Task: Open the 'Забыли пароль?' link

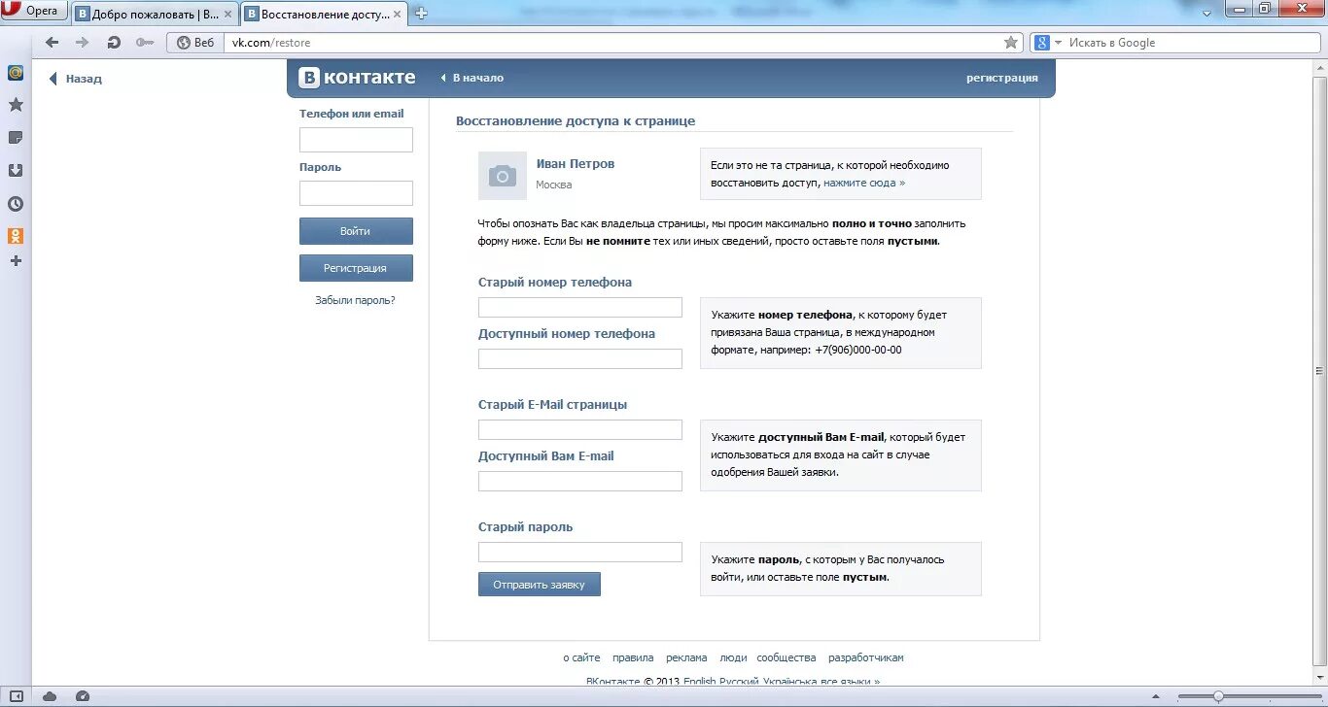Action: tap(355, 300)
